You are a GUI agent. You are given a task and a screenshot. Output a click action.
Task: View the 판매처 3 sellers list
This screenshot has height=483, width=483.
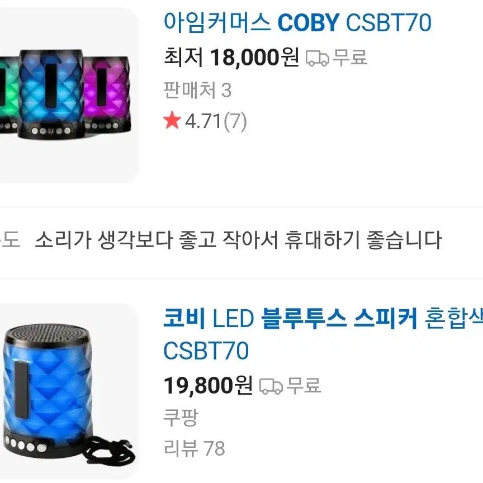(x=197, y=90)
